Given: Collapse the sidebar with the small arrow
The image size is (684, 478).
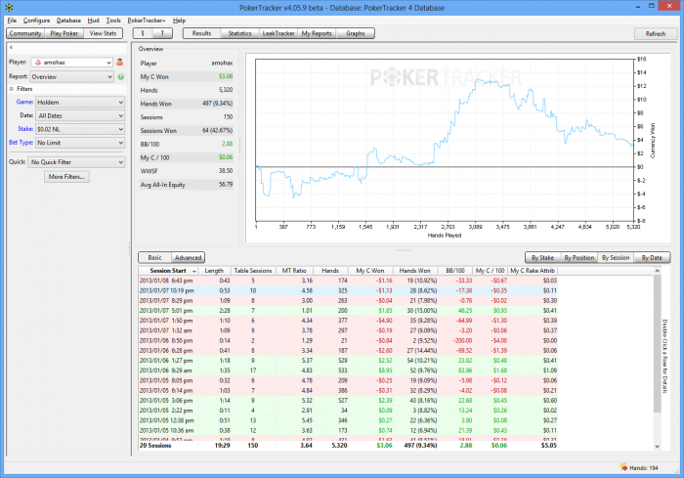Looking at the screenshot, I should click(12, 48).
